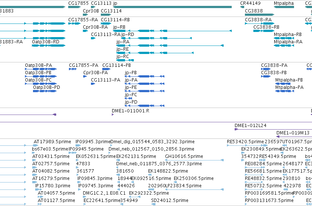Open EST AT01127.5prime
The image size is (312, 206).
56,200
